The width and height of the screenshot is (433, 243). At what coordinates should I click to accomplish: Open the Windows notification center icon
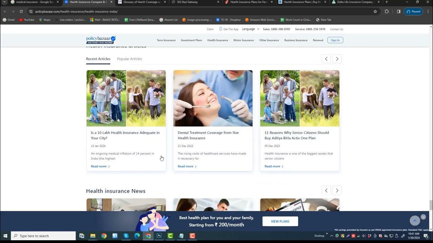coord(426,236)
